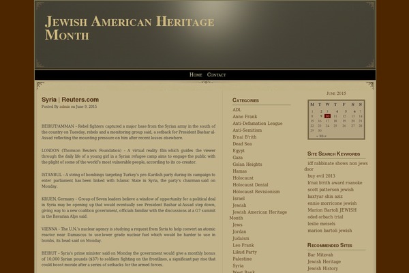Click keyword 'b'nai b'rith award roanoke'
The image size is (409, 273).
coord(335,183)
